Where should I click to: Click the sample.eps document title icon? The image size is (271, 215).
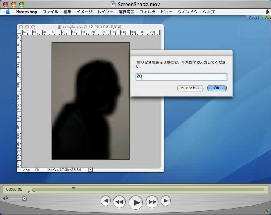[x=59, y=27]
